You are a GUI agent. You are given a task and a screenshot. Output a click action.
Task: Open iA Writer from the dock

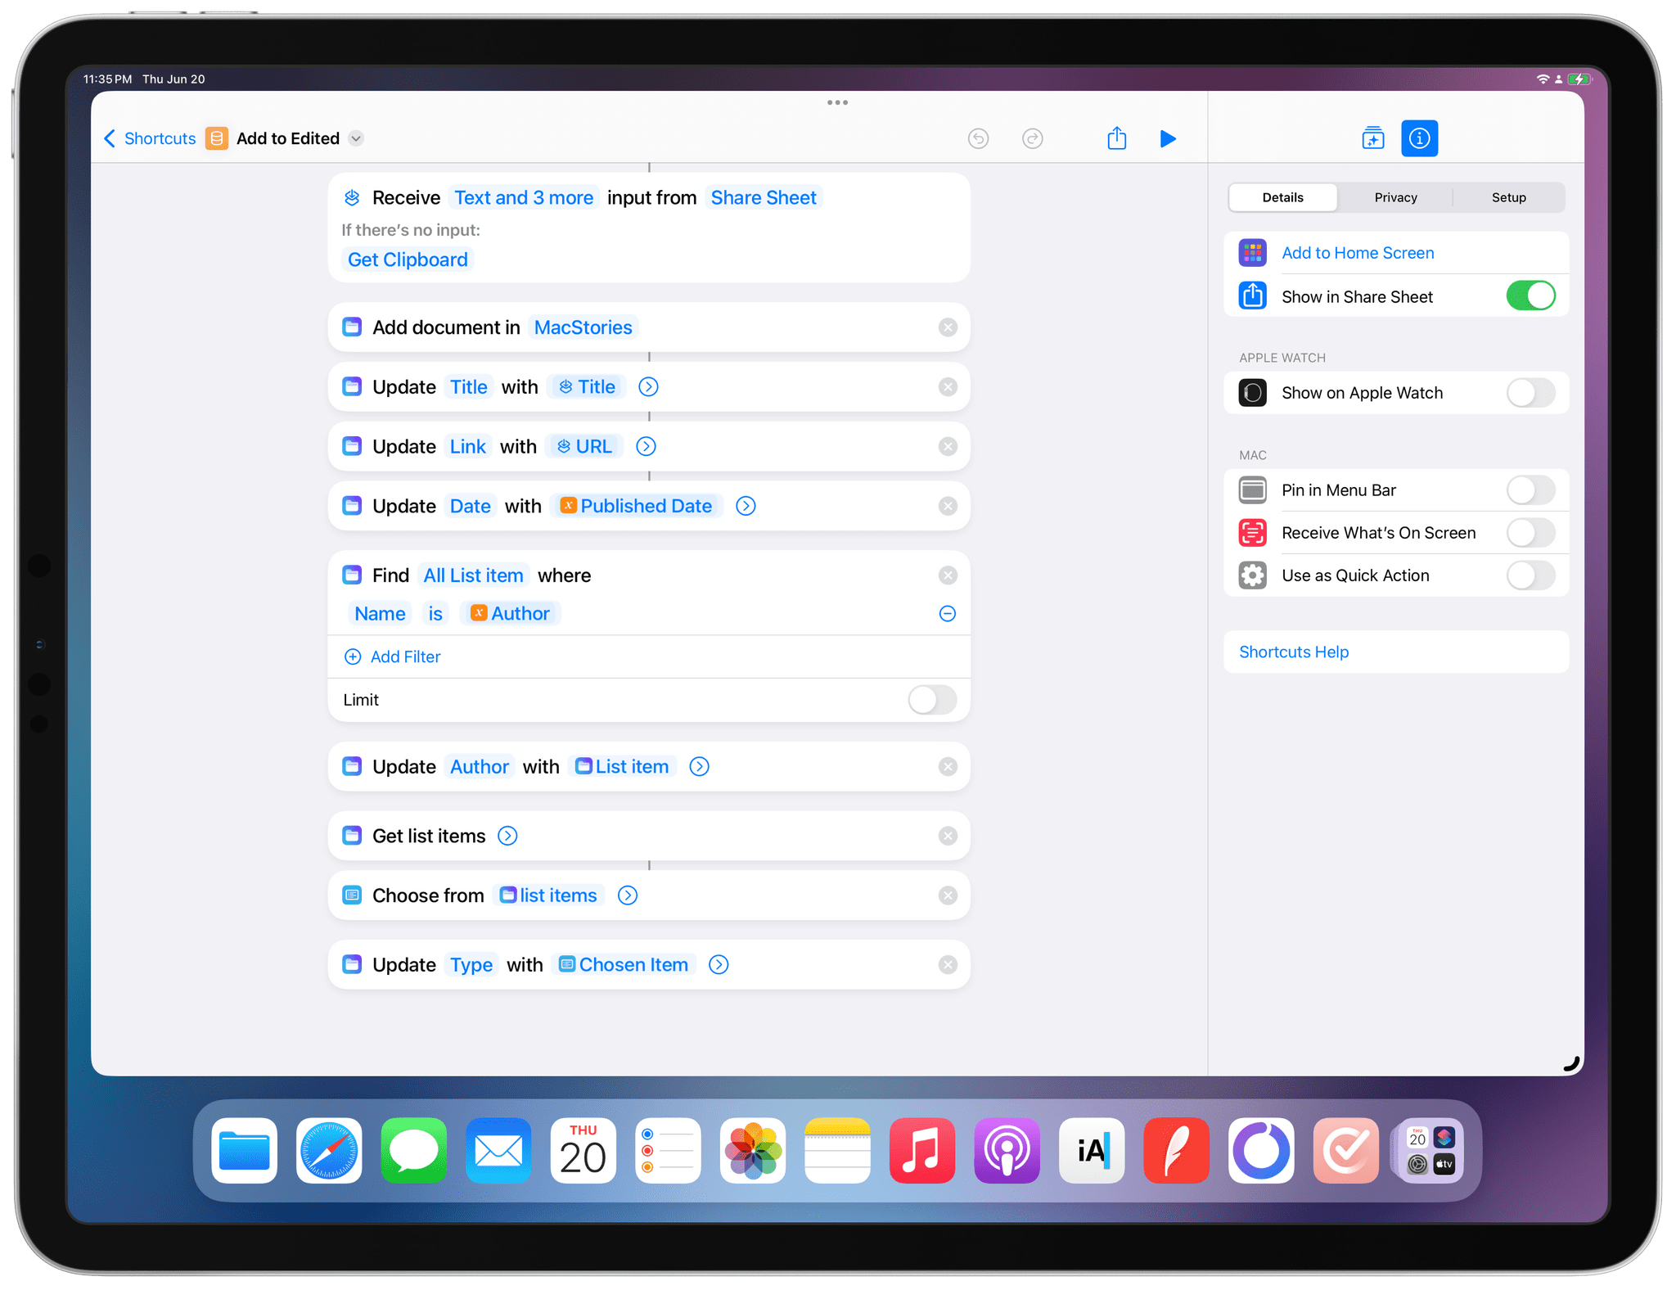click(x=1092, y=1150)
